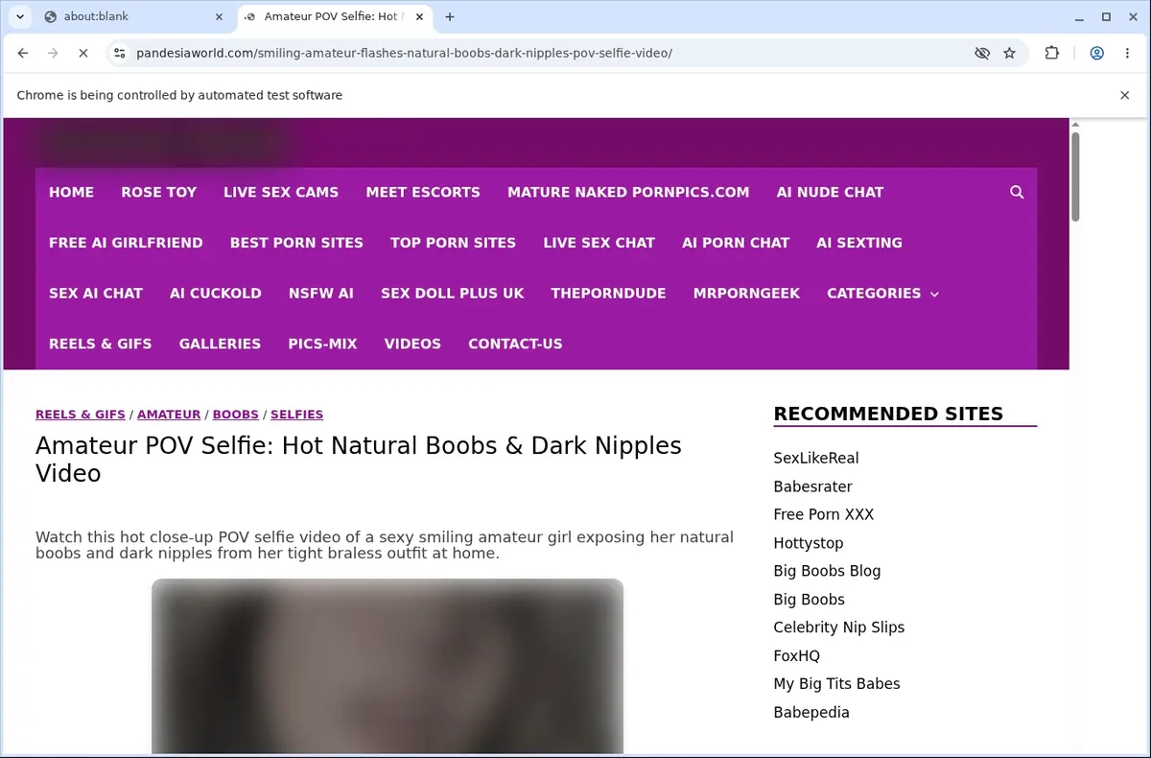This screenshot has height=758, width=1151.
Task: Follow the AMATEUR breadcrumb link
Action: click(x=169, y=415)
